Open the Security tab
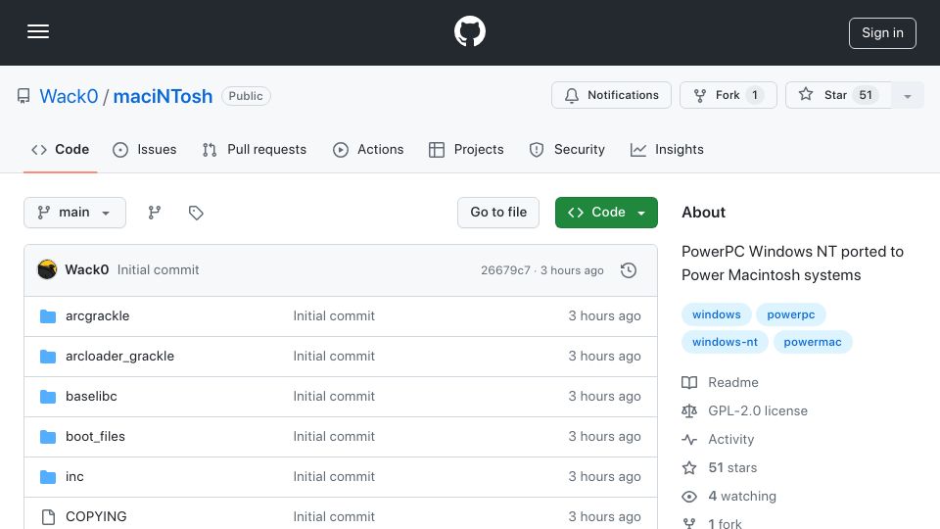The width and height of the screenshot is (940, 529). pos(567,149)
